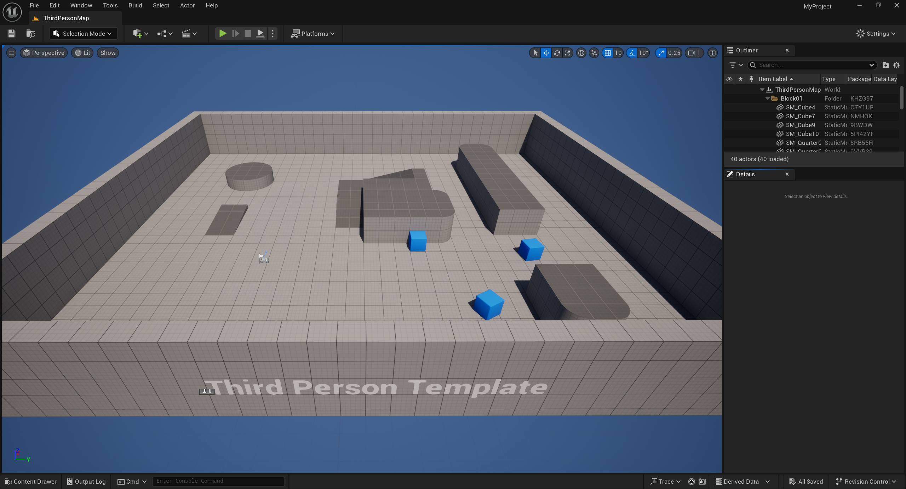Save the current level with the floppy disk icon
906x489 pixels.
[11, 34]
